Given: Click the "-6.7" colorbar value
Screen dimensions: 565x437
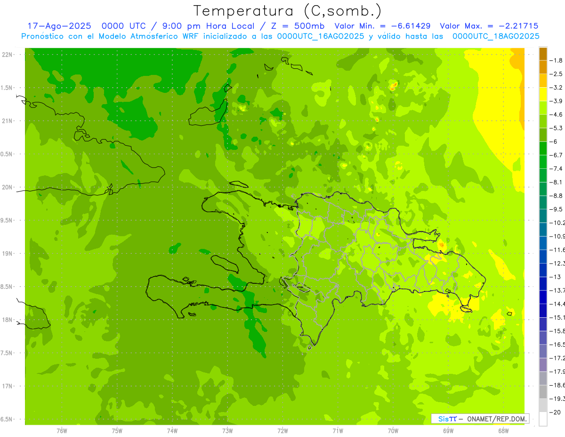Looking at the screenshot, I should (x=557, y=155).
